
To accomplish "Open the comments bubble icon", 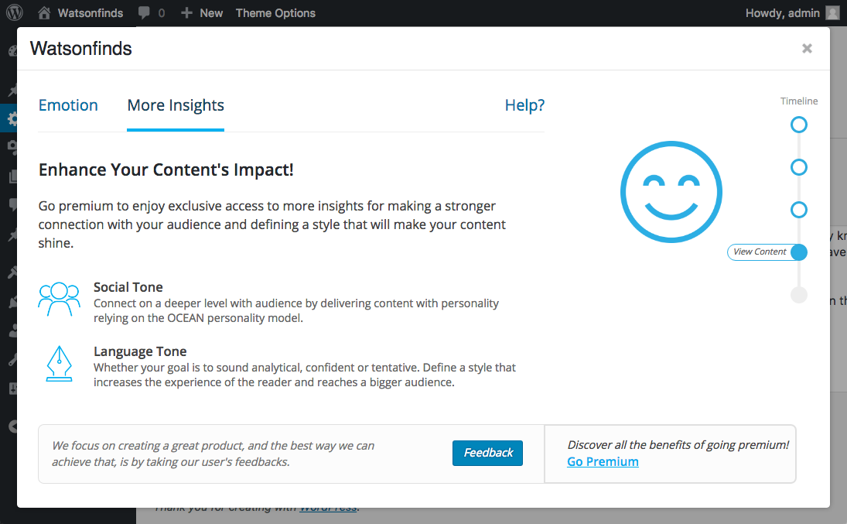I will tap(144, 12).
